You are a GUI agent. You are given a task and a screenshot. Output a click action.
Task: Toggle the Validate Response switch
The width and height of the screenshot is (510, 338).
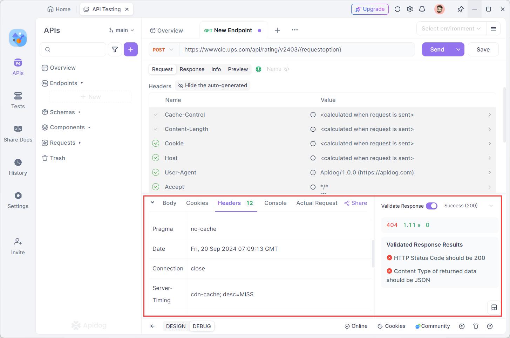click(x=431, y=206)
